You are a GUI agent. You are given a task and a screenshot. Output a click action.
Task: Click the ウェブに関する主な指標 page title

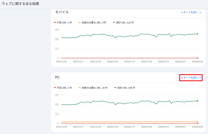(x=21, y=4)
